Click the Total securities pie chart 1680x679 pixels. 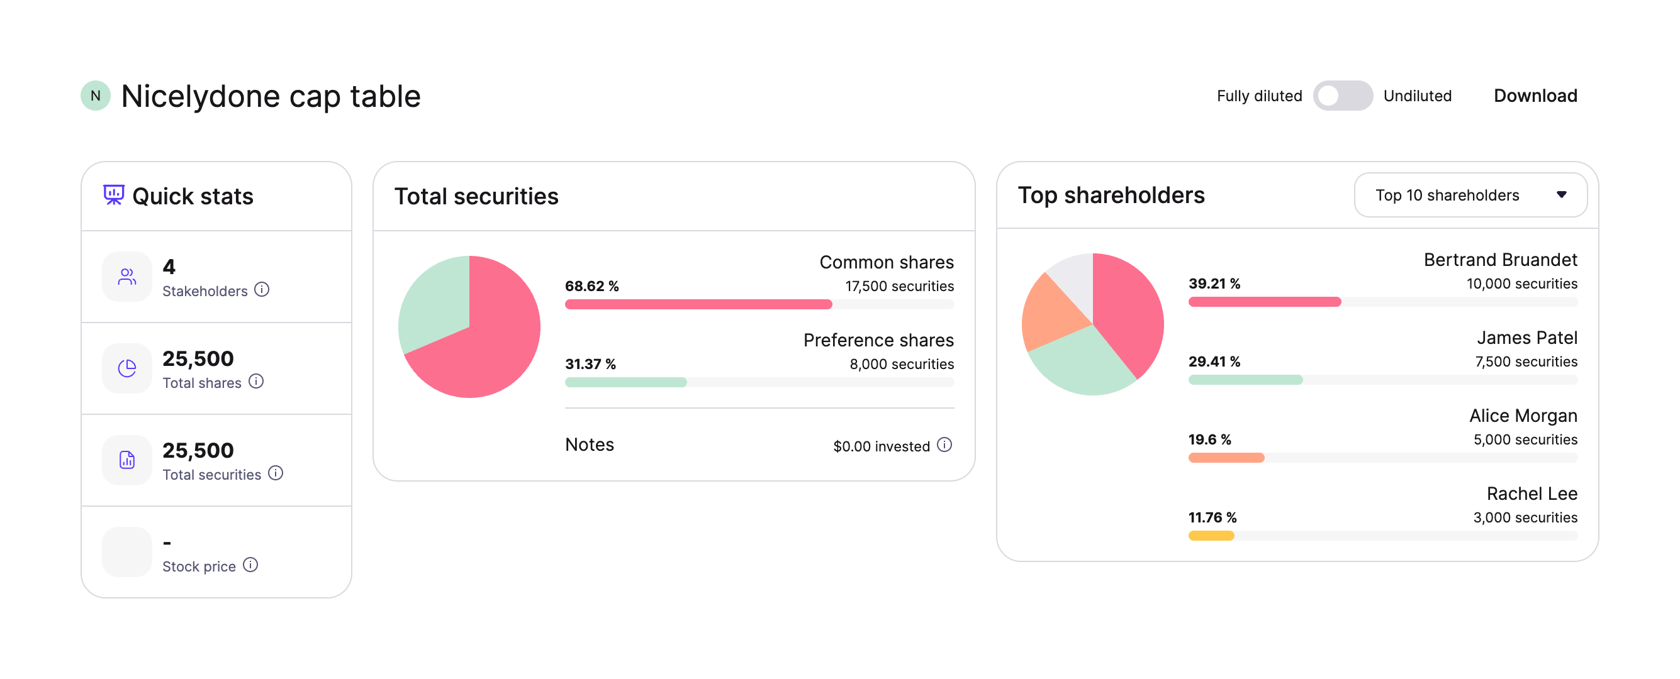click(469, 327)
